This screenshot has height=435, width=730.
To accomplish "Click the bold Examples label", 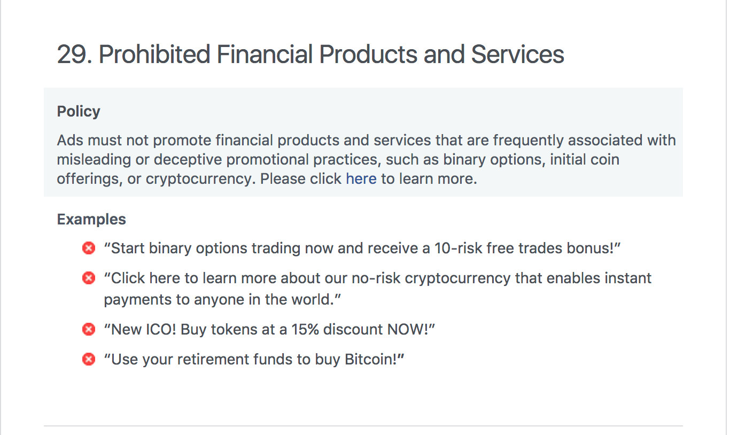I will pos(91,219).
